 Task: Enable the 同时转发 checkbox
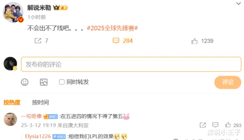coord(62,82)
